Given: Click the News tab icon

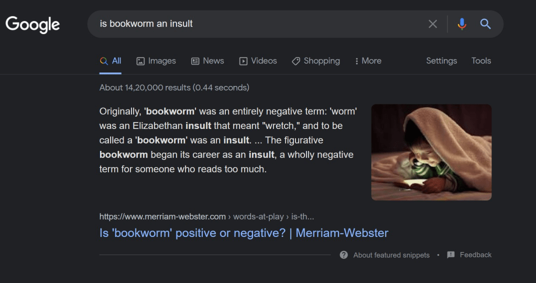Looking at the screenshot, I should coord(195,61).
